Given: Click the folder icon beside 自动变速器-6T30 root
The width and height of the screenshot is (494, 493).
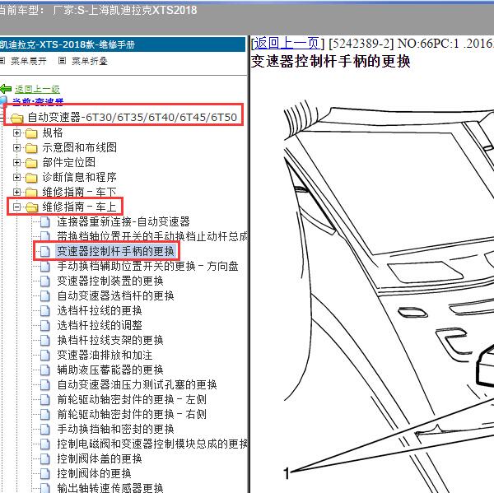Looking at the screenshot, I should click(16, 119).
